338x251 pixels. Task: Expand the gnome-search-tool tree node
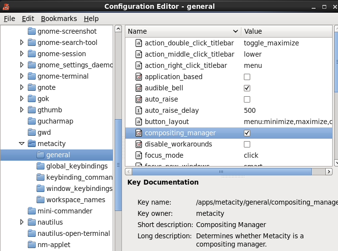[x=22, y=42]
